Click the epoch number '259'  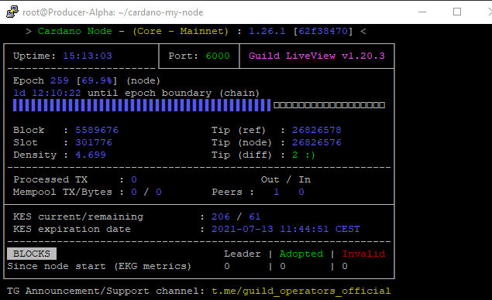click(60, 80)
